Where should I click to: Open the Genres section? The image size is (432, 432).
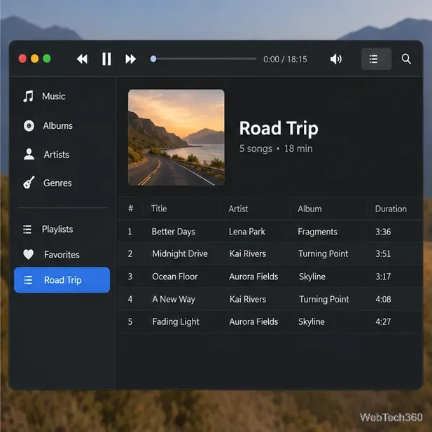pos(57,183)
